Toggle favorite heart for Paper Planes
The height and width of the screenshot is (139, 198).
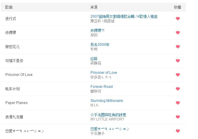coord(178,103)
